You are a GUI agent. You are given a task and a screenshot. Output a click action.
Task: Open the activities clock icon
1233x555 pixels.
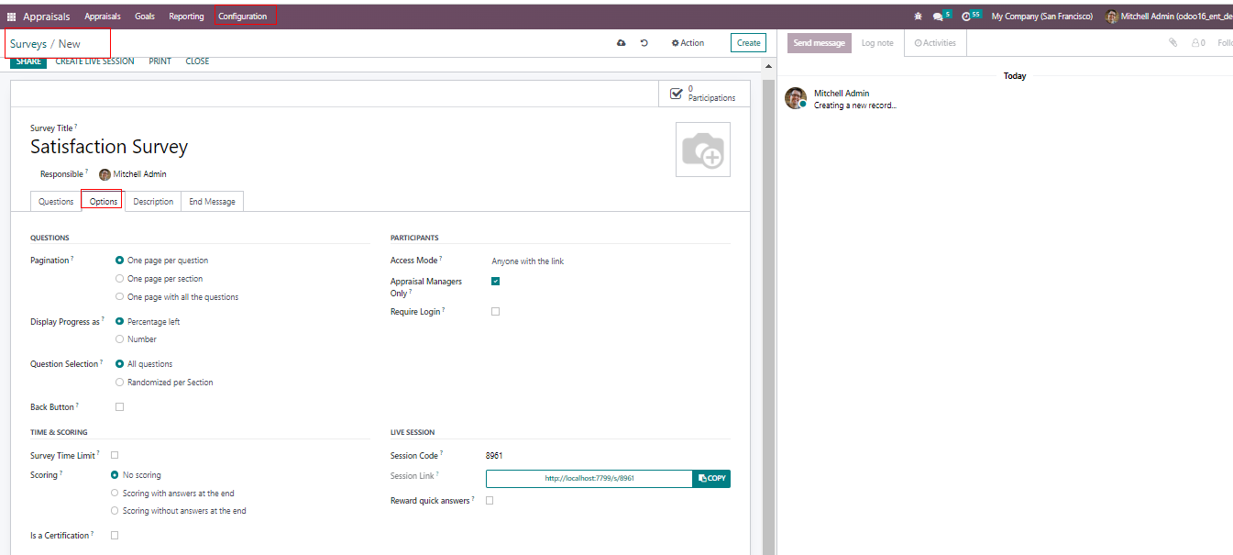(967, 17)
